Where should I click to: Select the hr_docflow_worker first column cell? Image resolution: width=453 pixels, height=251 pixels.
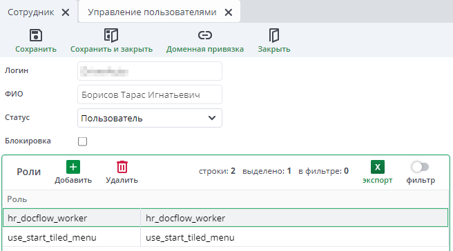tap(72, 218)
